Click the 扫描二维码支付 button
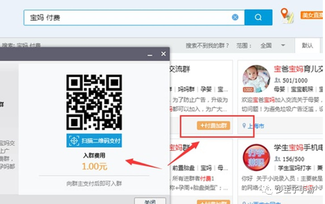The image size is (325, 204). [94, 141]
